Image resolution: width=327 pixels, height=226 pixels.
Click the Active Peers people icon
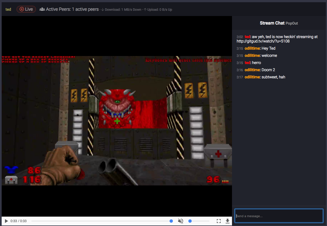click(x=42, y=9)
